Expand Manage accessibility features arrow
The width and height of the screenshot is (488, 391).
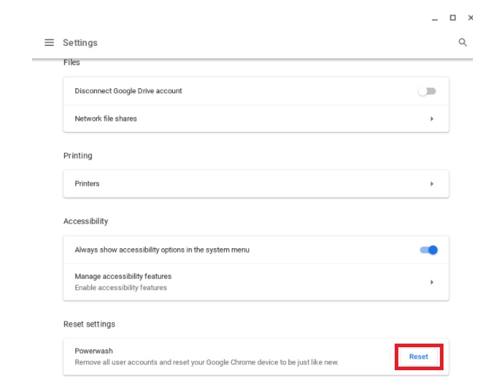[x=432, y=282]
